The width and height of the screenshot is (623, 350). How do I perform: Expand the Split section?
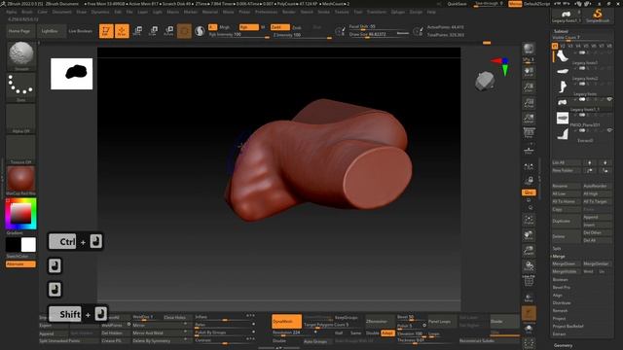coord(557,249)
